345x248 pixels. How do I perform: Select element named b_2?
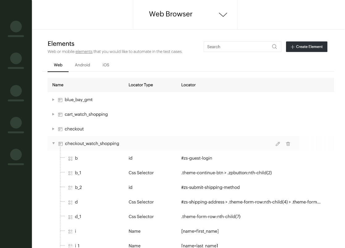(78, 187)
